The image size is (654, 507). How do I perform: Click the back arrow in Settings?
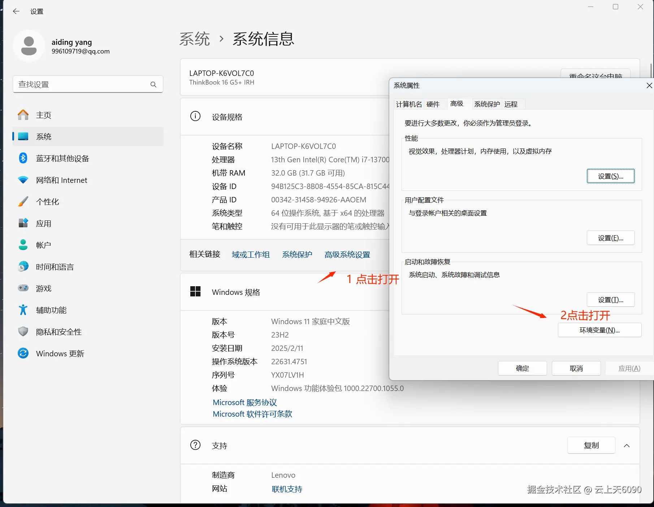coord(16,12)
